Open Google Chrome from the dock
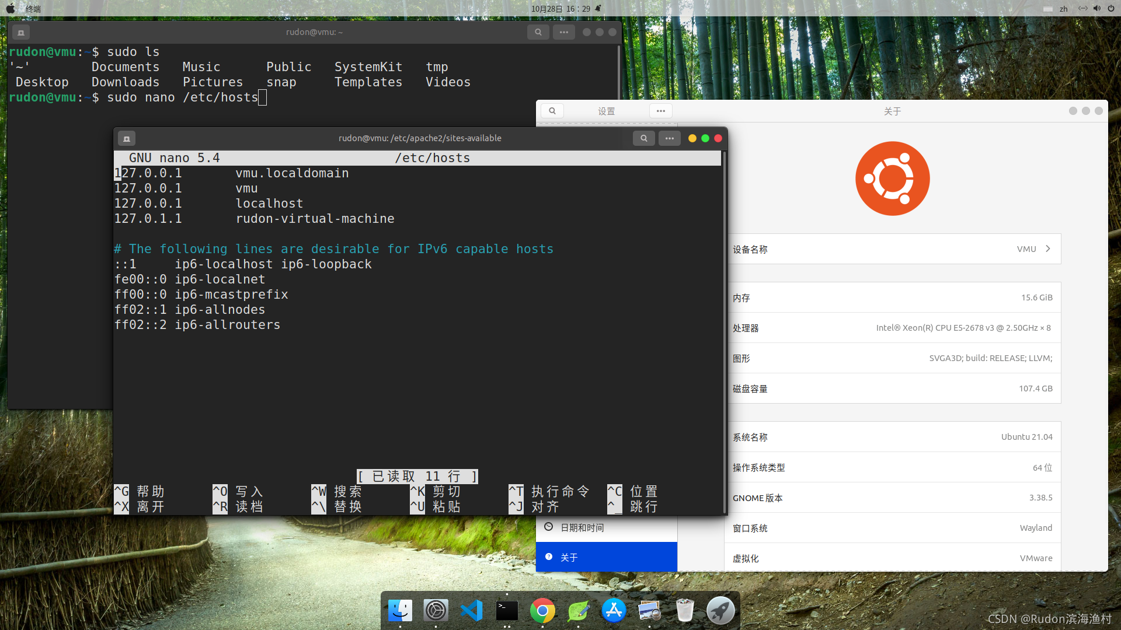 pos(542,611)
